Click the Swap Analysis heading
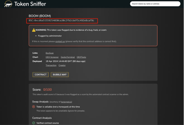184x125 pixels. pos(40,102)
